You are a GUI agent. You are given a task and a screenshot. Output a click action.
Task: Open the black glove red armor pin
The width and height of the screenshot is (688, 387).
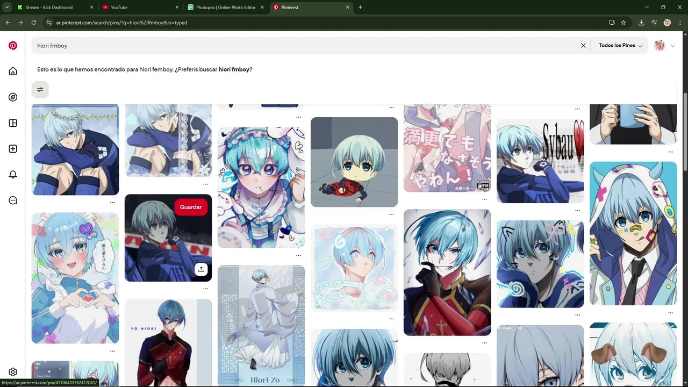(x=447, y=273)
